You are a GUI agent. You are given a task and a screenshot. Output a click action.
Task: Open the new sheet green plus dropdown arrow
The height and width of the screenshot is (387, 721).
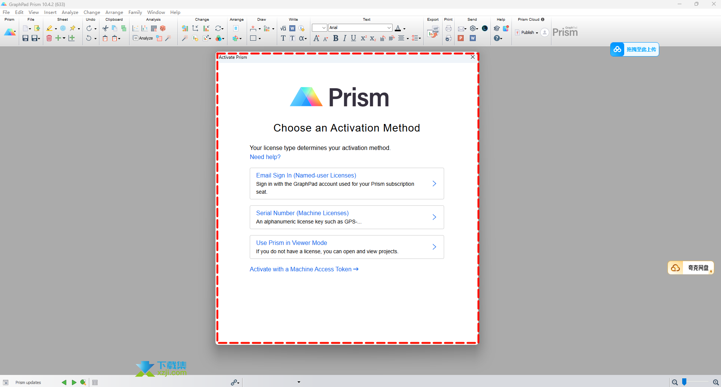(64, 38)
